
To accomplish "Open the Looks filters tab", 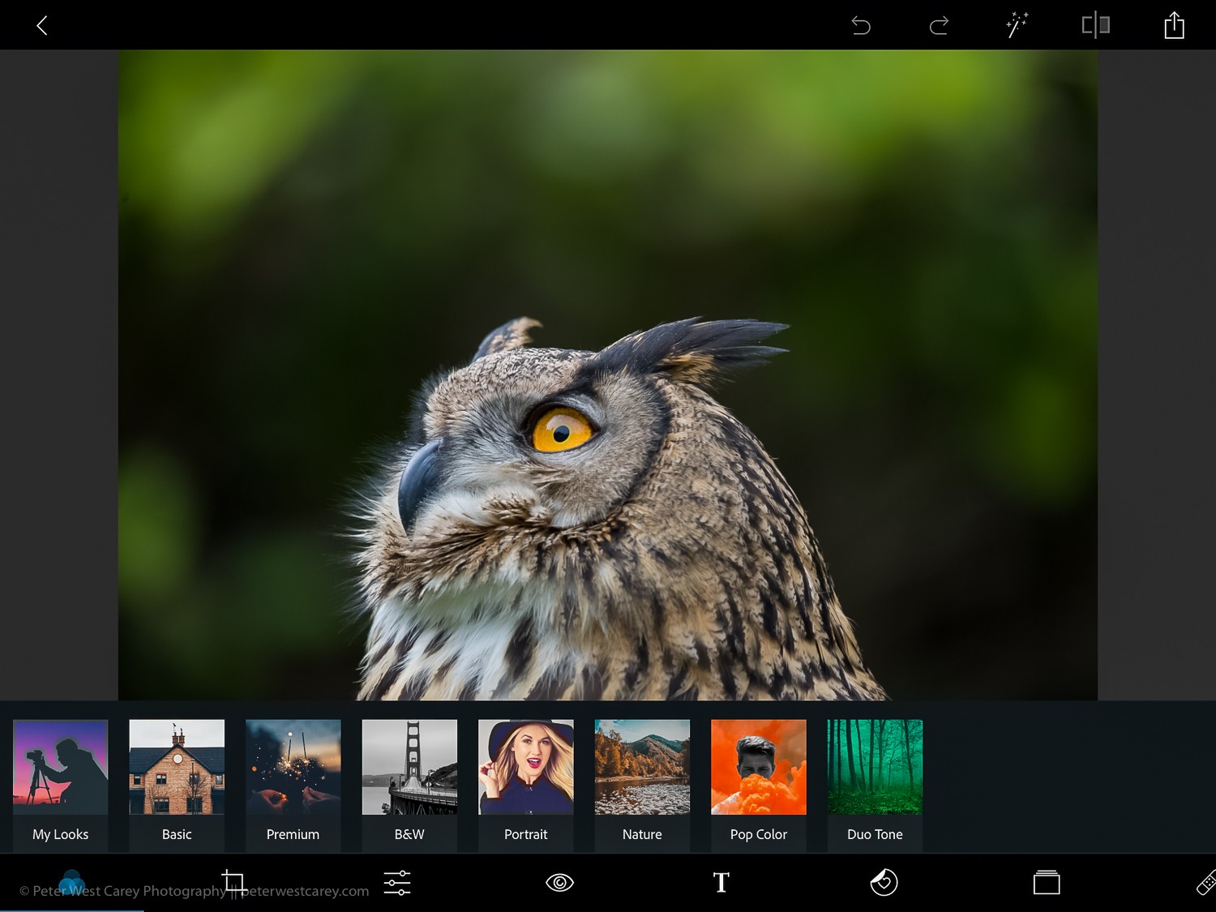I will pyautogui.click(x=72, y=882).
